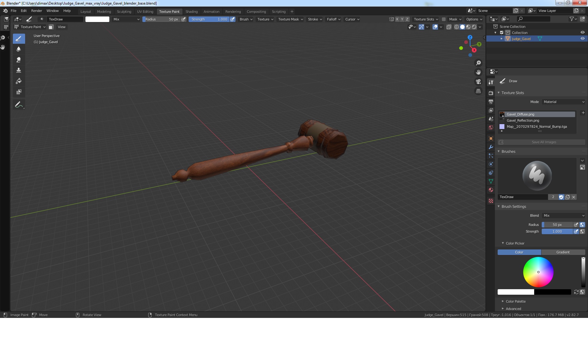Image resolution: width=588 pixels, height=354 pixels.
Task: Select the Smear tool
Action: (19, 60)
